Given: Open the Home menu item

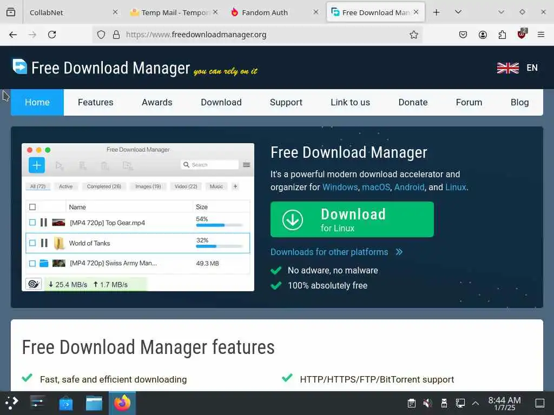Looking at the screenshot, I should point(37,102).
